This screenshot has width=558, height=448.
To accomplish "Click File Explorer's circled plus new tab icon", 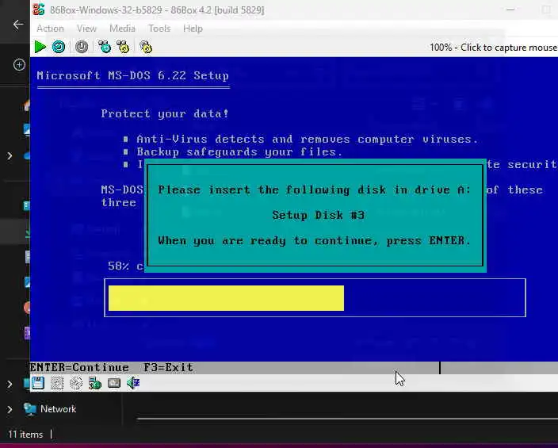I will point(19,65).
